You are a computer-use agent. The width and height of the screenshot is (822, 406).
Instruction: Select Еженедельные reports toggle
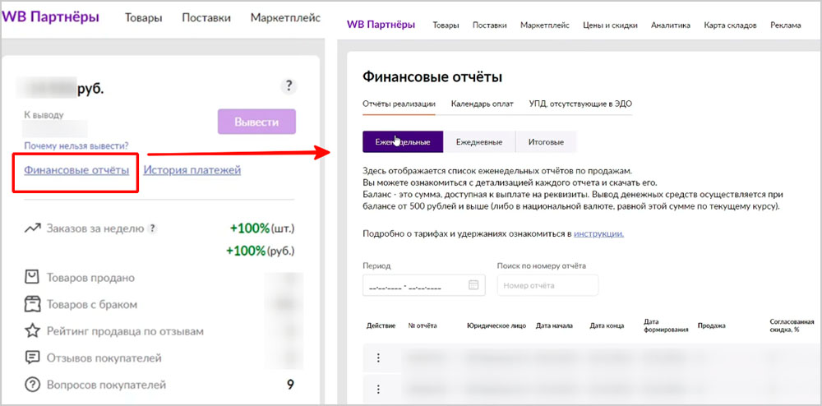(x=403, y=142)
